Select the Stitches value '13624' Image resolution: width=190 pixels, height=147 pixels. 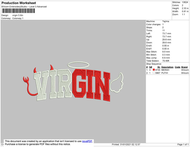tap(185, 2)
